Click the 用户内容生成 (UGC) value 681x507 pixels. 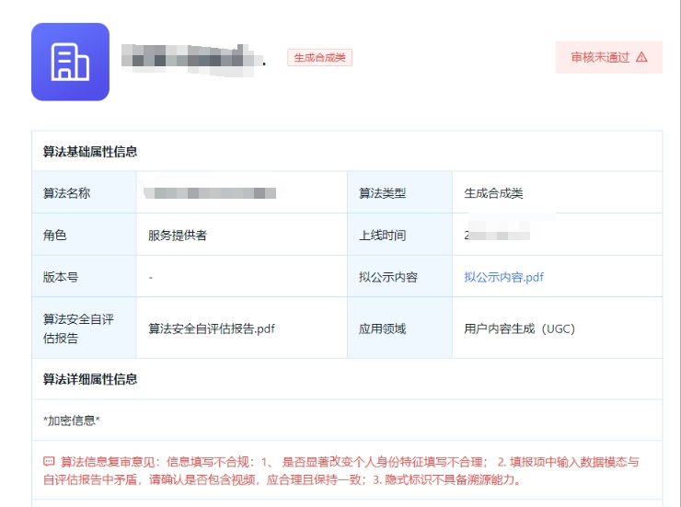(x=519, y=328)
